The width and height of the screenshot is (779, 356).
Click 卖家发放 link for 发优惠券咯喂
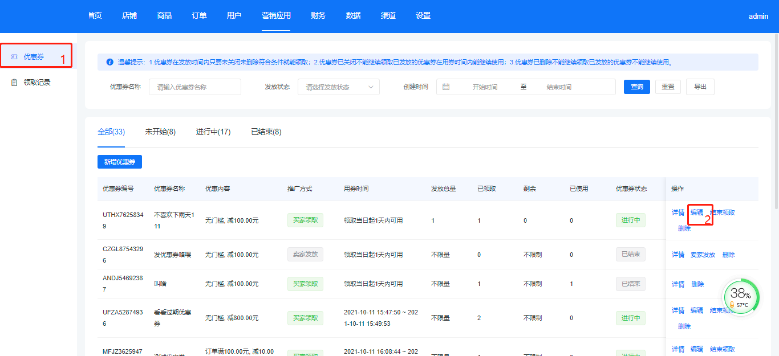703,255
